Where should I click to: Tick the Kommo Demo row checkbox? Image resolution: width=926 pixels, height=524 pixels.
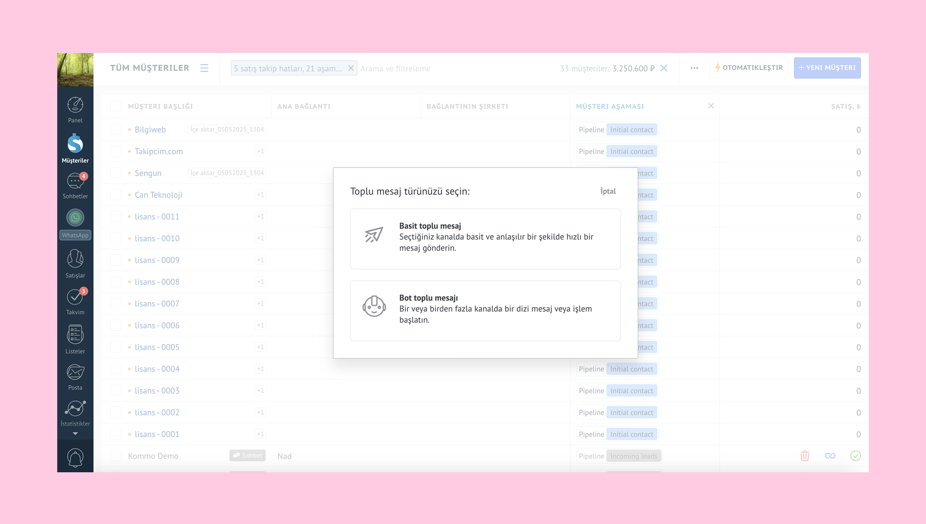[115, 456]
